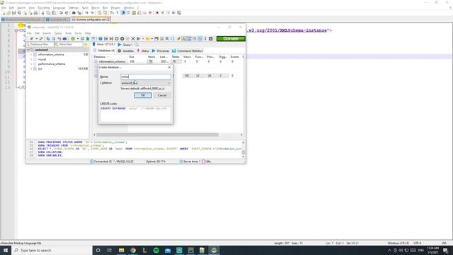The image size is (453, 255).
Task: Click HeidiSQL open SQL file folder icon
Action: point(148,39)
